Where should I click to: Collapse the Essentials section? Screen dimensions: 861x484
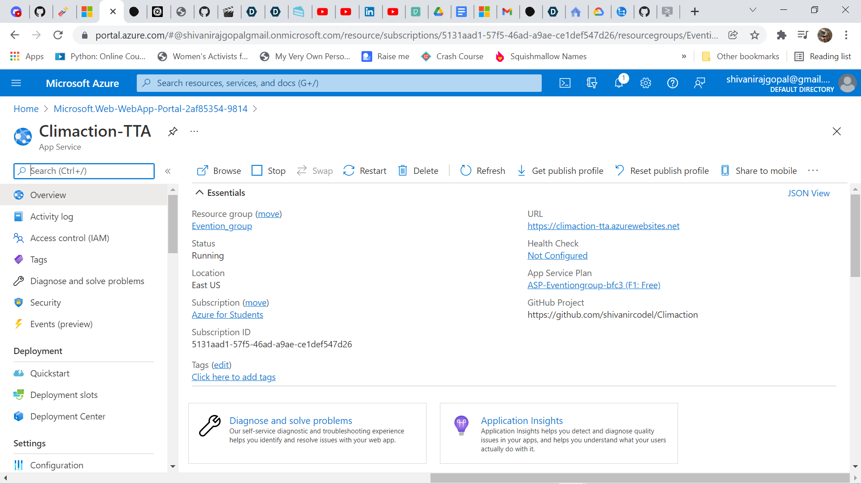pyautogui.click(x=200, y=193)
